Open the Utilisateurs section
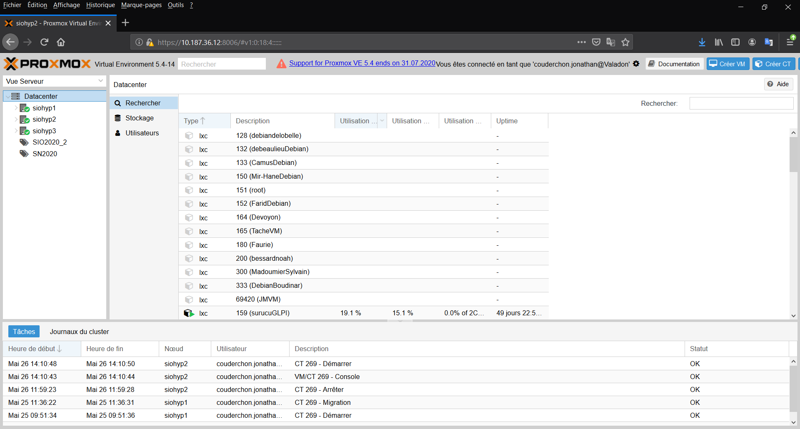Viewport: 800px width, 429px height. coord(144,133)
